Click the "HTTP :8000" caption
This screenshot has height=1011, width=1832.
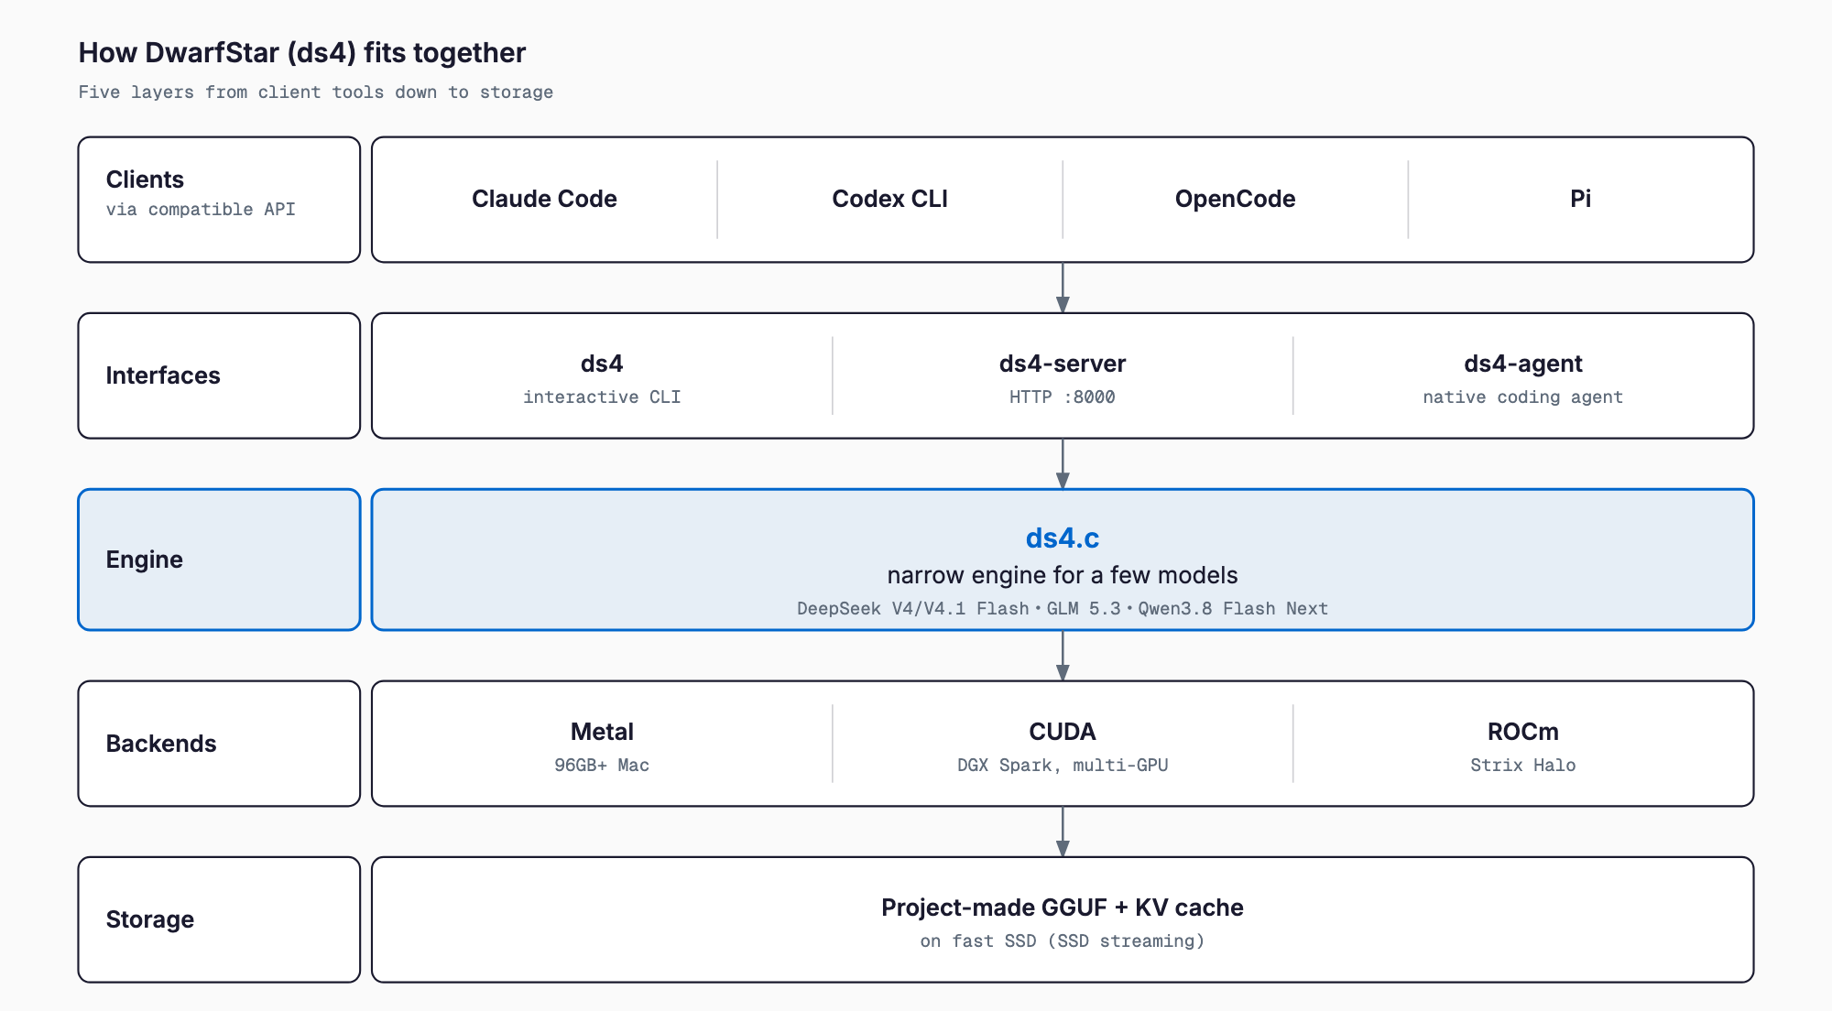tap(1063, 397)
